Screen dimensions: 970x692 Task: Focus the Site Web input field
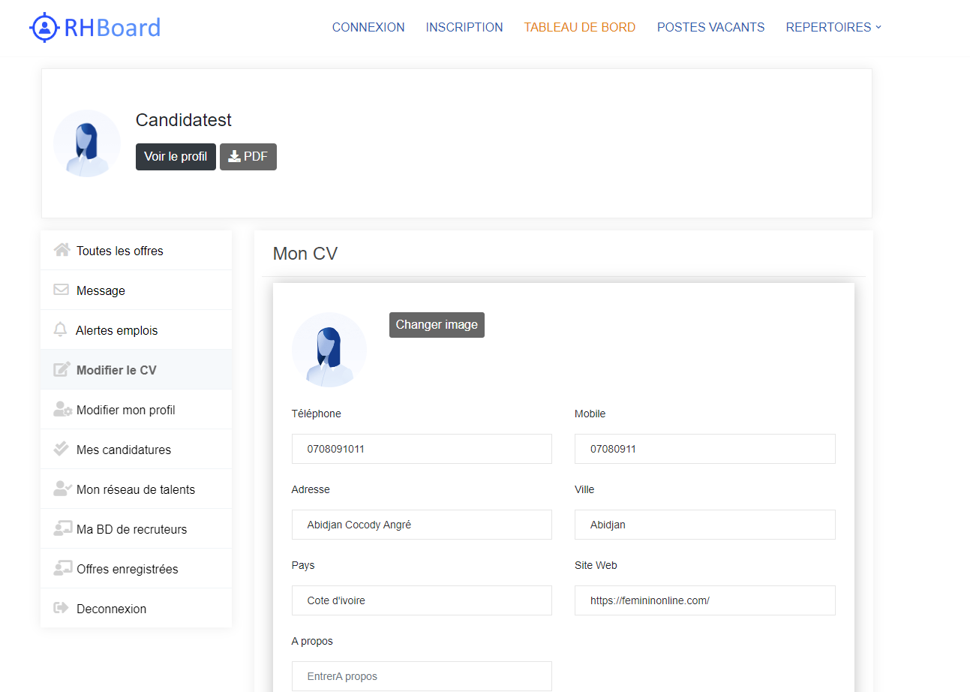pyautogui.click(x=704, y=600)
